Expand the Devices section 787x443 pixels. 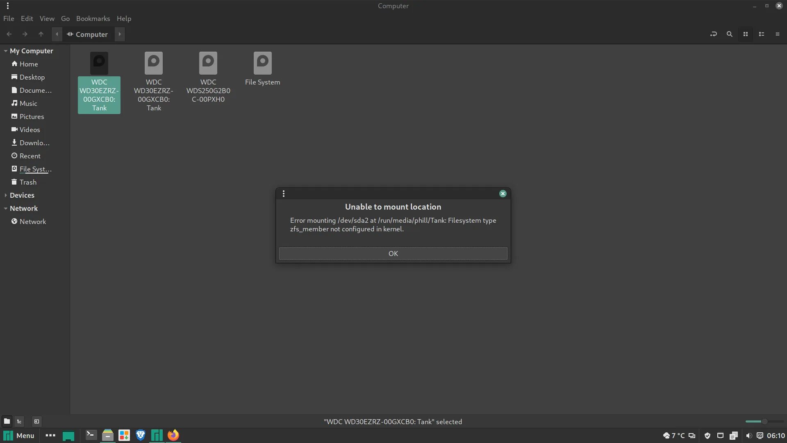(x=6, y=195)
